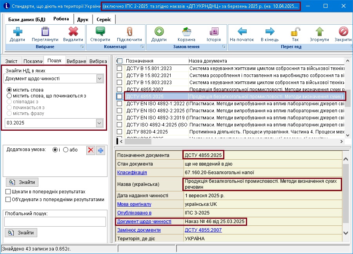Click the Підключити paperclip icon

129,32
